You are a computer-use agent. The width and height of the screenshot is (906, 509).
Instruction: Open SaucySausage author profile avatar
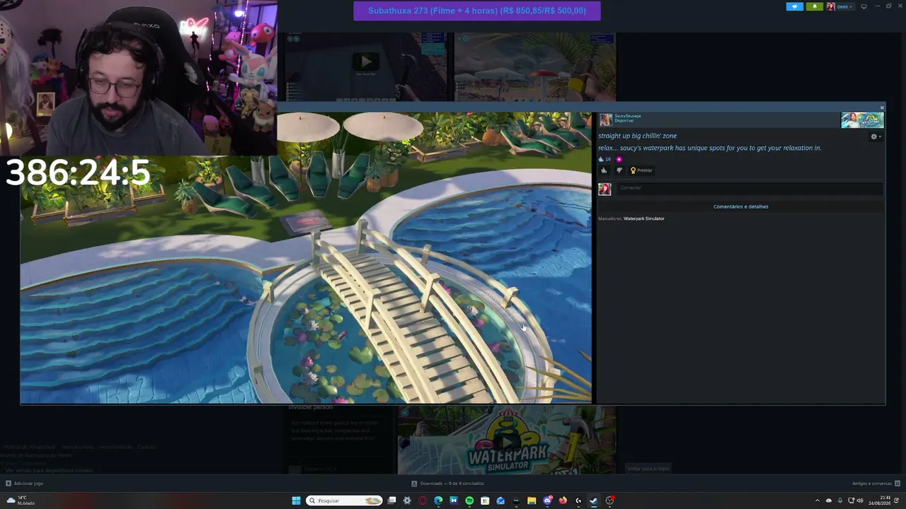point(605,119)
